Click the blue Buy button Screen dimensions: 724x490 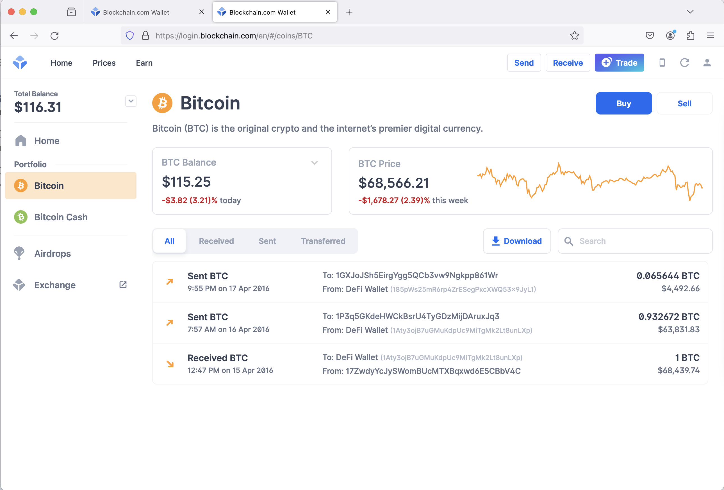tap(624, 103)
